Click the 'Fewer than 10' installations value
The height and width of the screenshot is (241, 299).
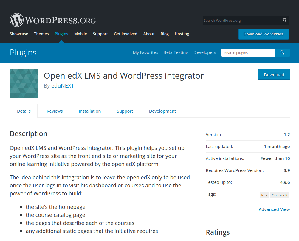point(275,158)
